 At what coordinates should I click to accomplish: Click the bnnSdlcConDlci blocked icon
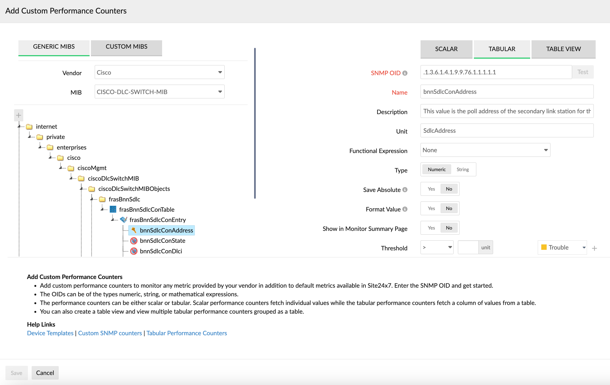134,251
